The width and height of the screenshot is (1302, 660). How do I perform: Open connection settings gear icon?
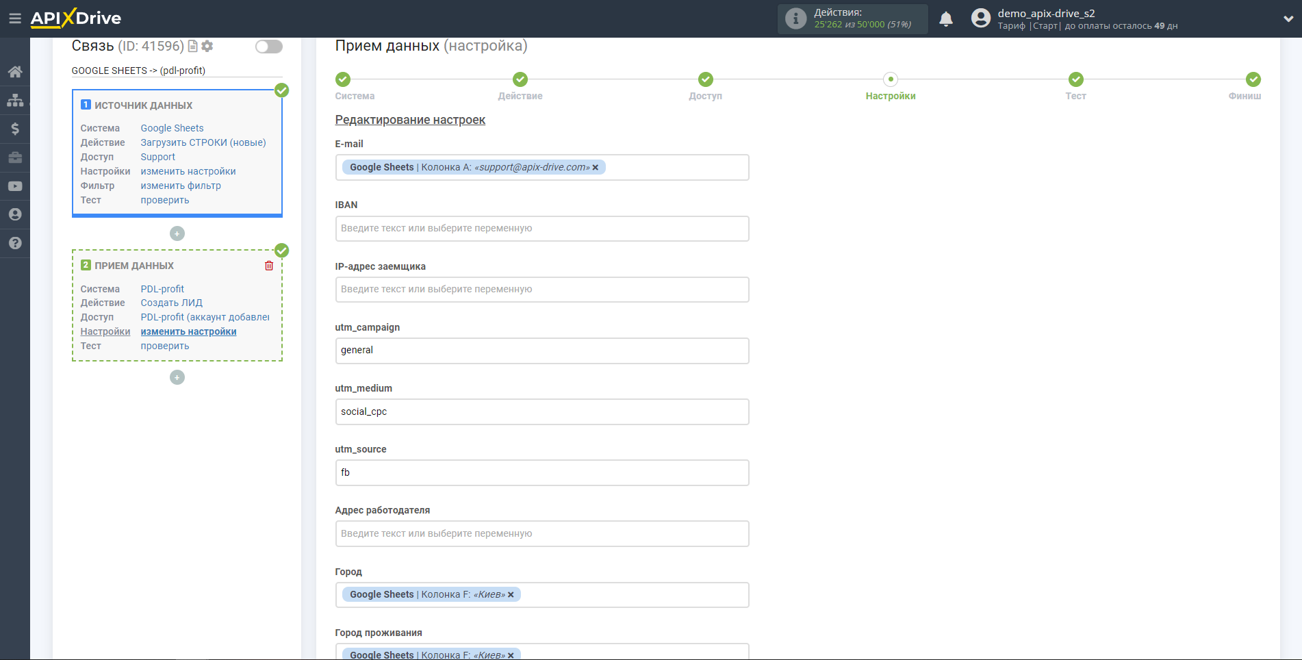click(207, 46)
